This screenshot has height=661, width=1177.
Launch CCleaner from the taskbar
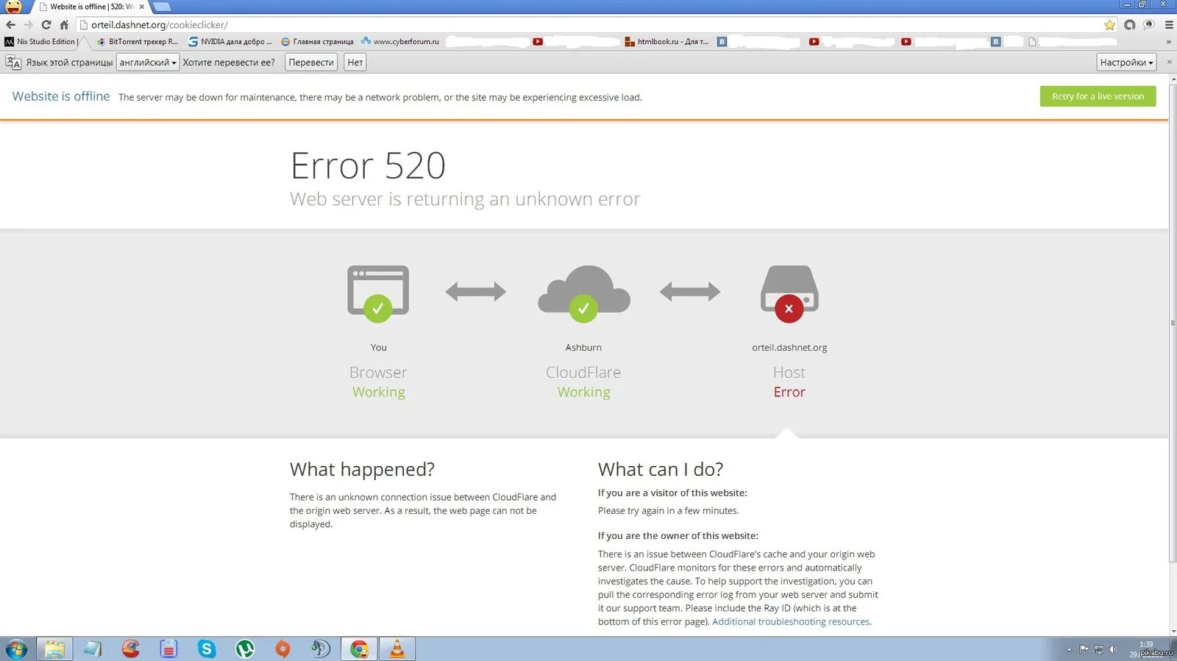[131, 649]
